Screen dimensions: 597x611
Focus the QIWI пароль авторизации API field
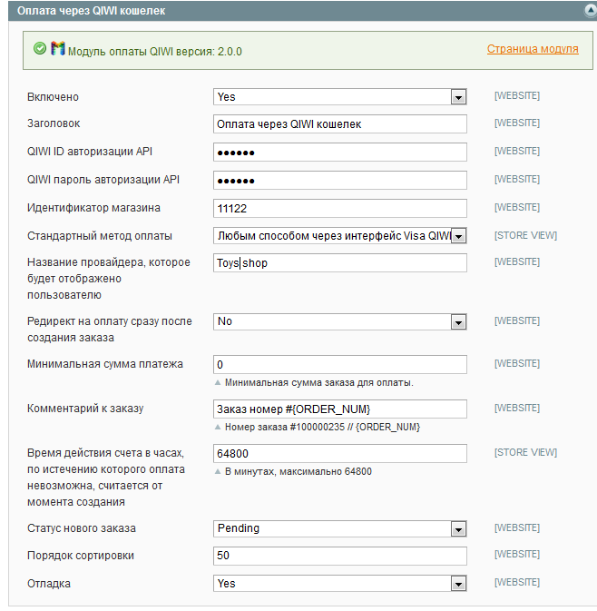[339, 180]
